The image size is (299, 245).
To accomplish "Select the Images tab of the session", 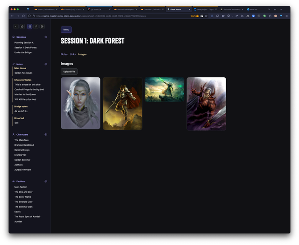I will click(82, 54).
